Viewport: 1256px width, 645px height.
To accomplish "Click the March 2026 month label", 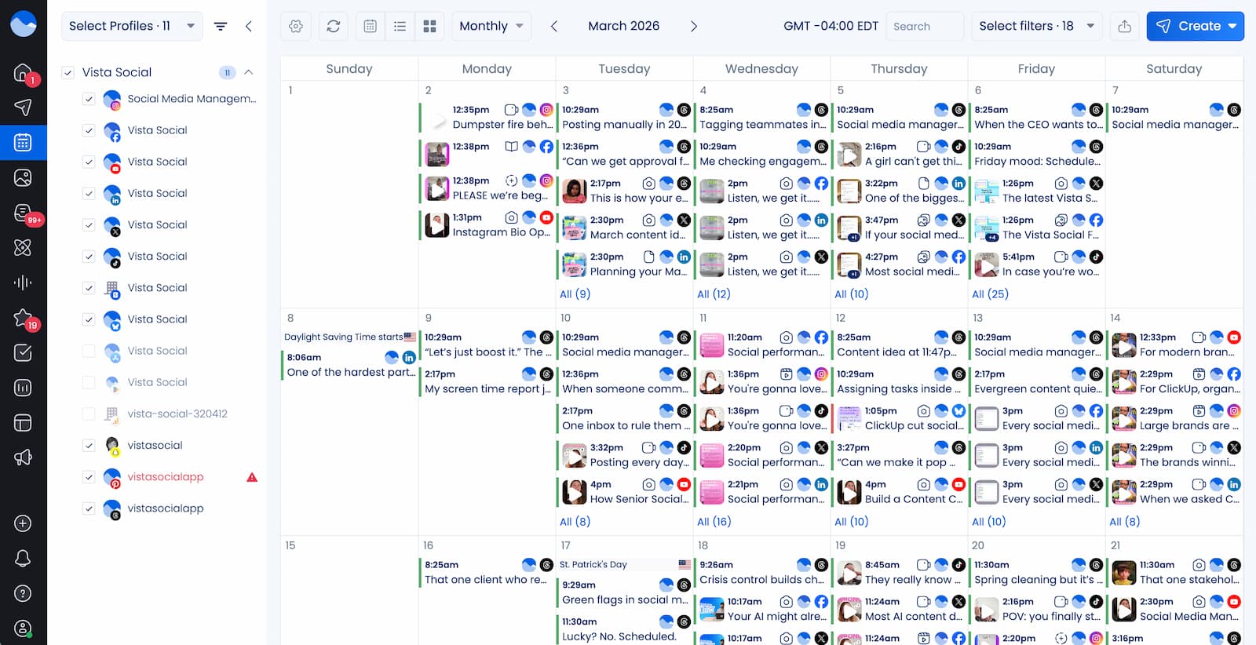I will 624,26.
